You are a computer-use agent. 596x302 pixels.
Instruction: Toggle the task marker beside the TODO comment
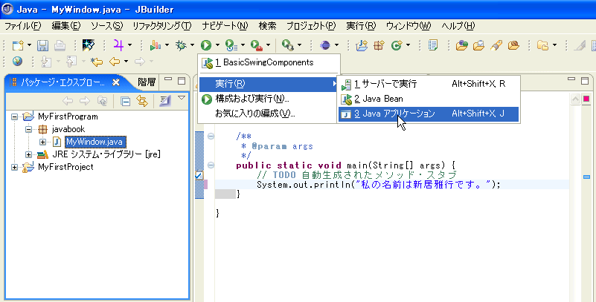pos(199,175)
